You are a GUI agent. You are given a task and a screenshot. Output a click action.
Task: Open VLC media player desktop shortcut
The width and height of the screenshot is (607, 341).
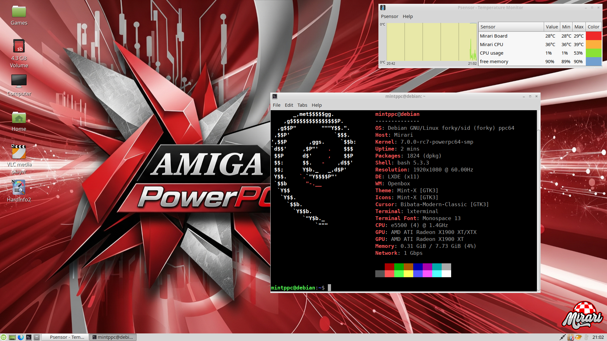pos(19,153)
